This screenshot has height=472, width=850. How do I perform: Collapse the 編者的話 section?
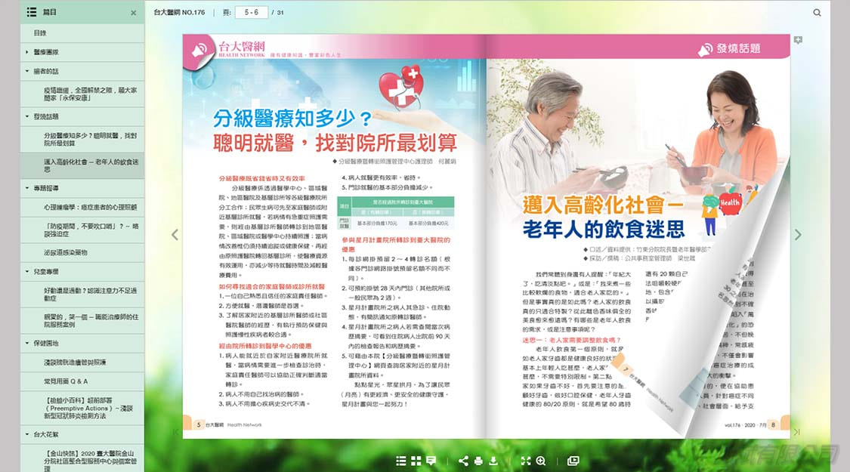tap(82, 71)
